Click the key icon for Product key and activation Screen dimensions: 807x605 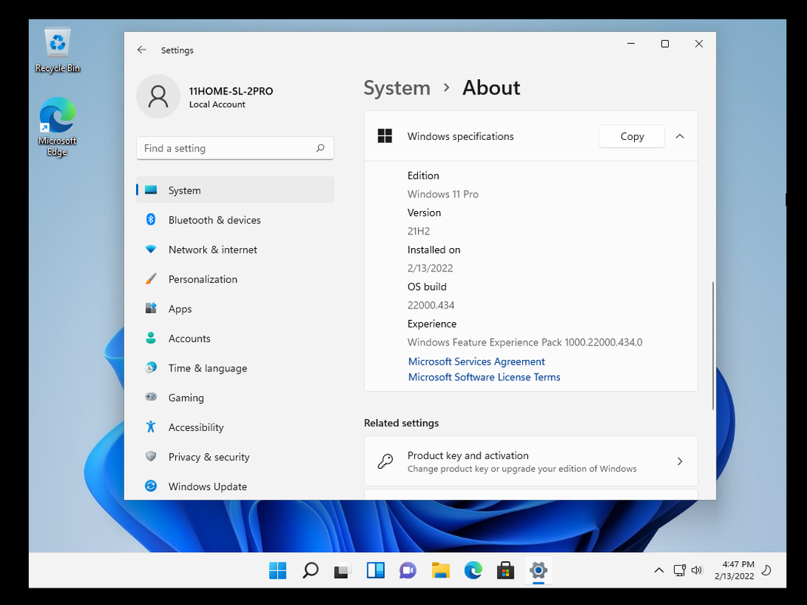pos(385,461)
